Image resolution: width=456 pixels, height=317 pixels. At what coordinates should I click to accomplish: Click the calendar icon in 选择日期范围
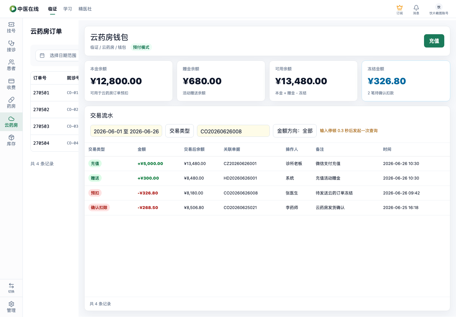click(42, 55)
